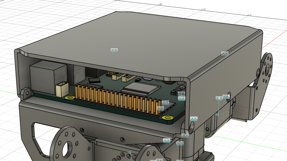This screenshot has height=161, width=287.
Task: Select the stacked USB port block
Action: pyautogui.click(x=79, y=75)
